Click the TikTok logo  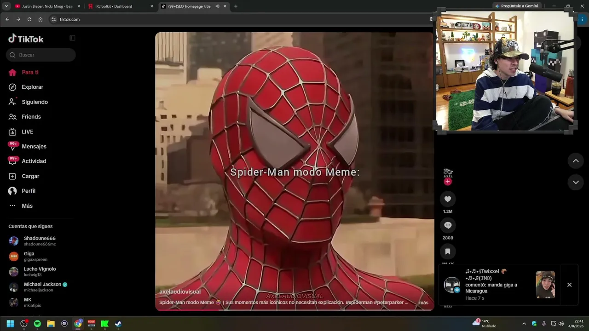pyautogui.click(x=26, y=39)
